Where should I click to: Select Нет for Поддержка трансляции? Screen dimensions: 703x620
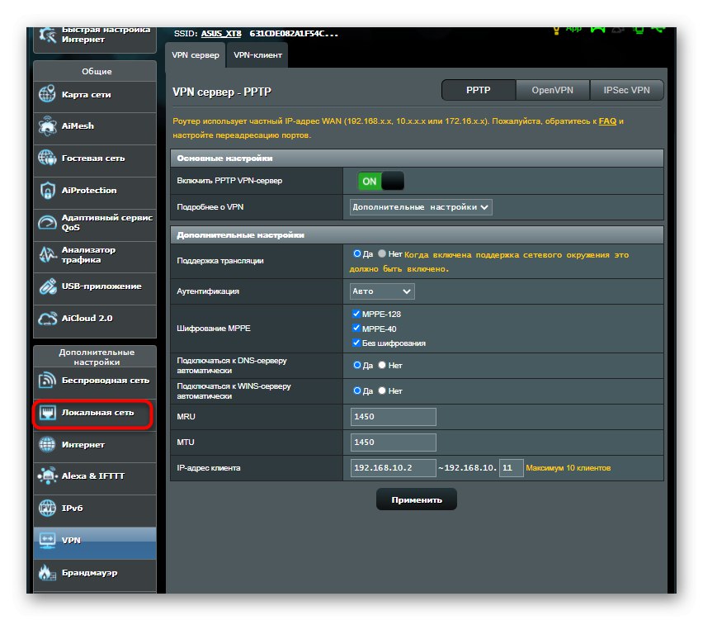(382, 254)
